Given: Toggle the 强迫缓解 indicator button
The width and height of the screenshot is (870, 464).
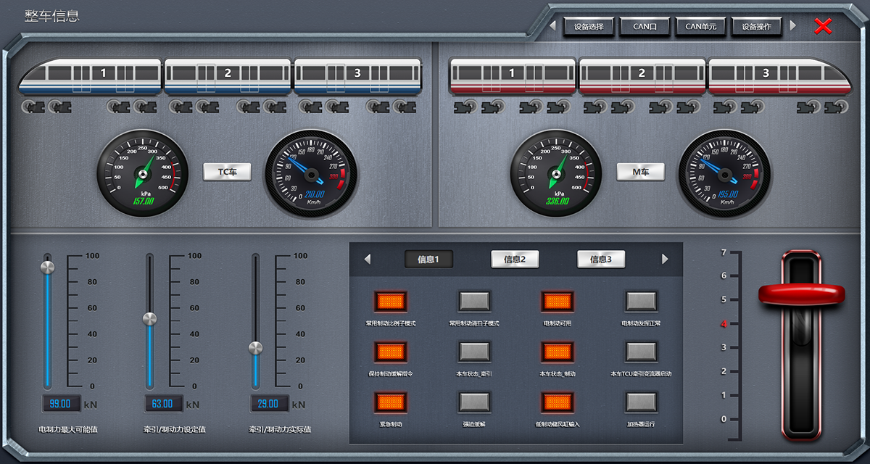Looking at the screenshot, I should tap(475, 402).
